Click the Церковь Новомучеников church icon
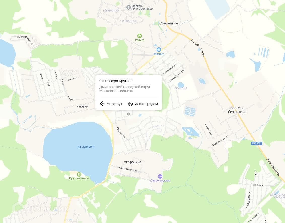This screenshot has width=285, height=223. [128, 8]
